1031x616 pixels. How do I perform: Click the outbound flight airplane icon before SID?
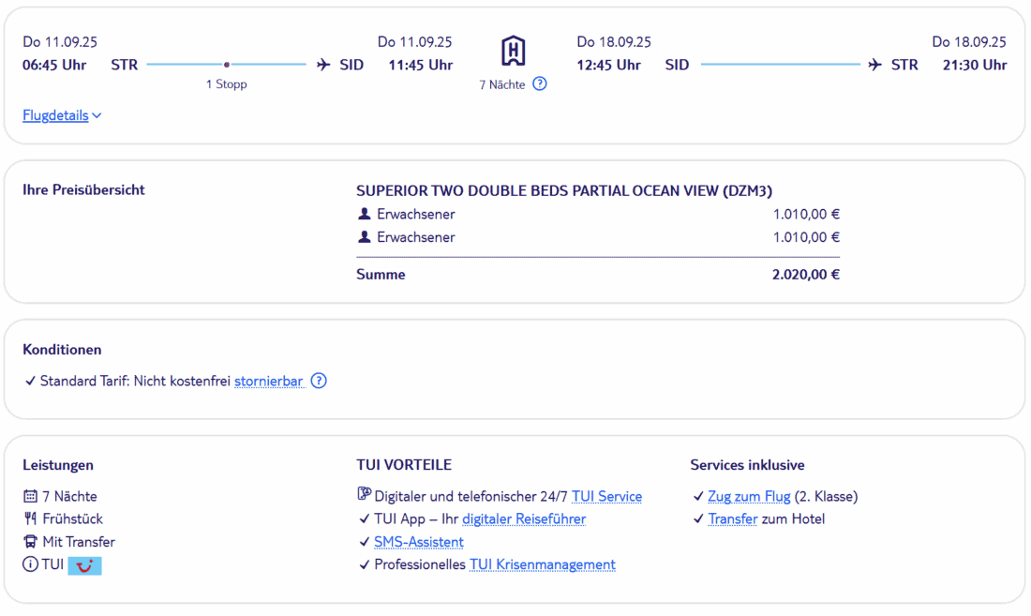[323, 66]
